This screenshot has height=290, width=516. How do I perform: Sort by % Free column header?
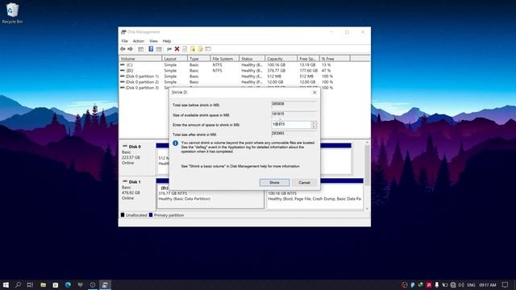click(335, 59)
